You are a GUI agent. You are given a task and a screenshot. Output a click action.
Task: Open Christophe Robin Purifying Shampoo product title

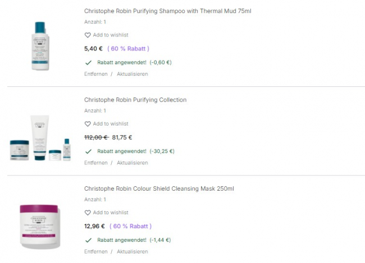pyautogui.click(x=167, y=11)
